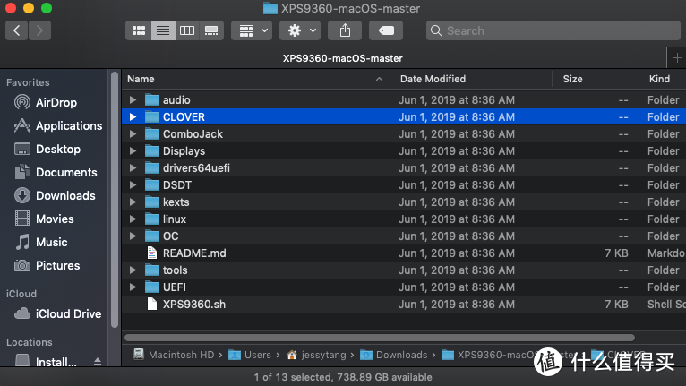Eject the Install volume
The height and width of the screenshot is (386, 686).
tap(98, 362)
